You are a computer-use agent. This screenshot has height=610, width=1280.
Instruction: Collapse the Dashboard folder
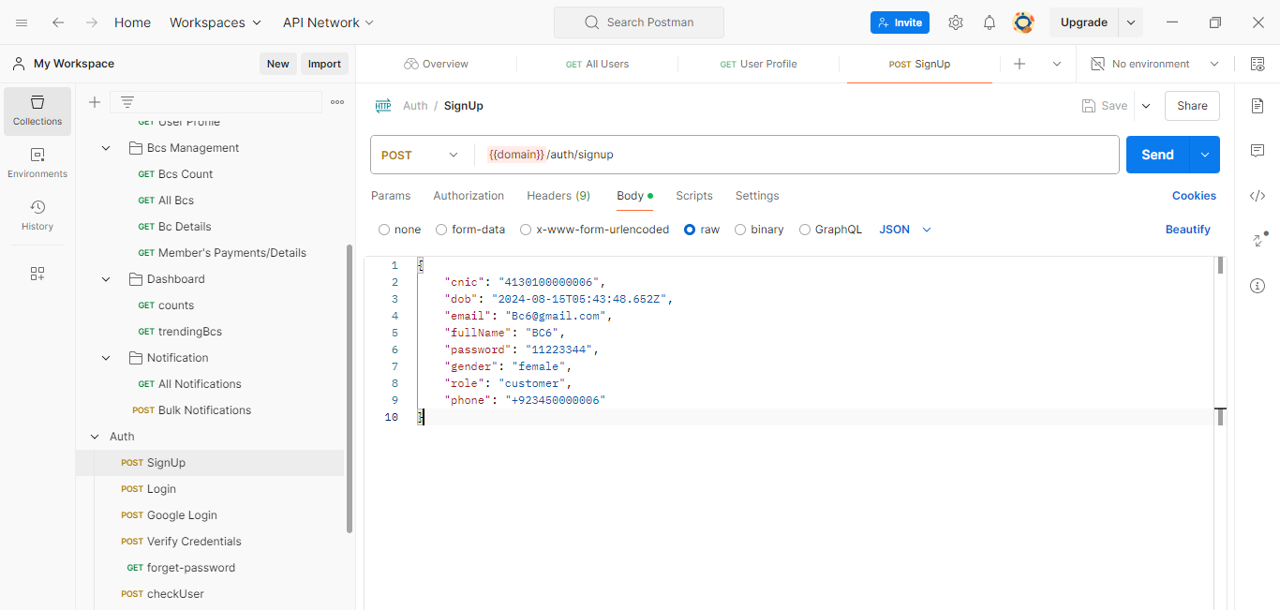[107, 279]
